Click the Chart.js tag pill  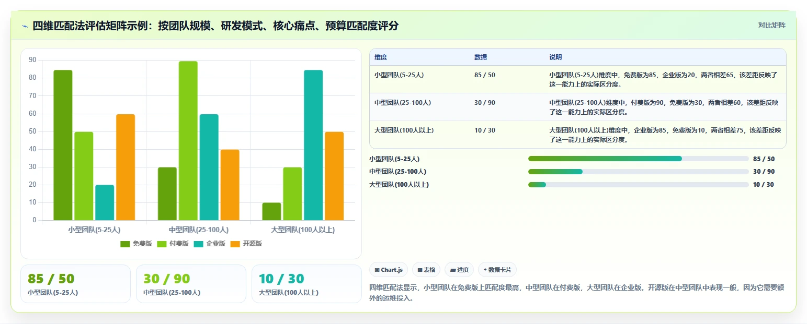coord(389,270)
